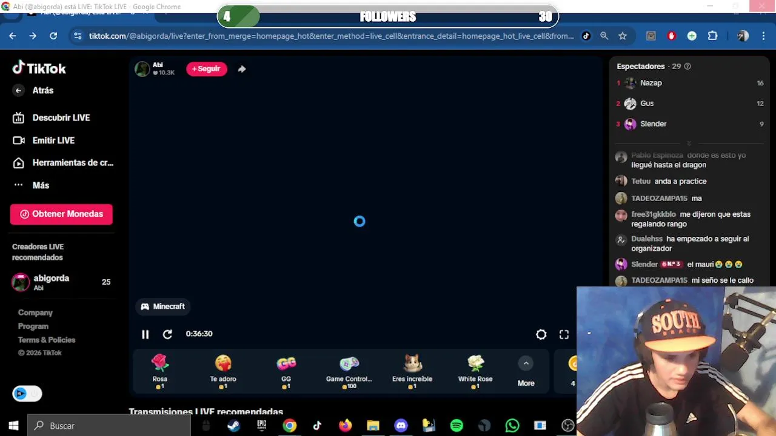776x436 pixels.
Task: Expand the Program footer section
Action: (x=33, y=326)
